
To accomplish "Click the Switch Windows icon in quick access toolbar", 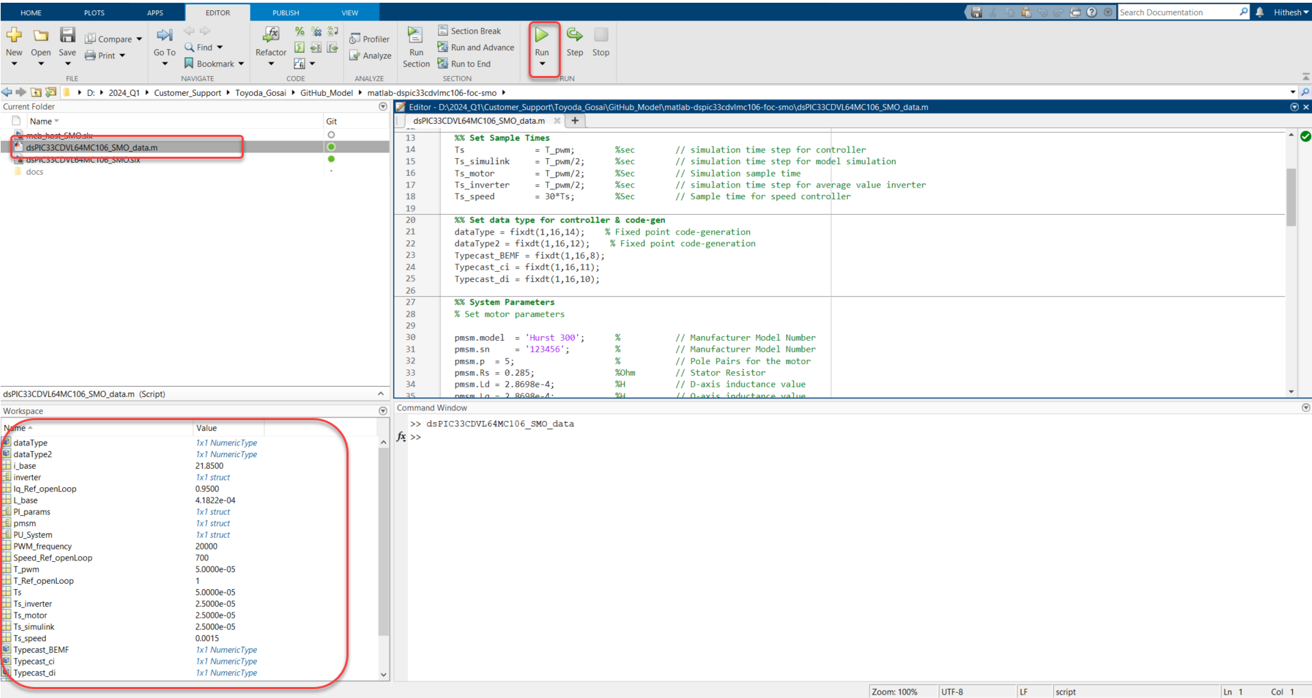I will click(1075, 12).
